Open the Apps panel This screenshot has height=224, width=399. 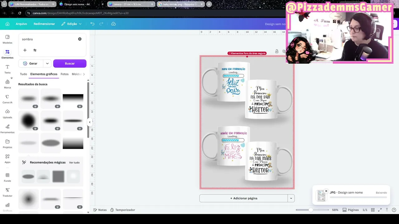(x=7, y=159)
